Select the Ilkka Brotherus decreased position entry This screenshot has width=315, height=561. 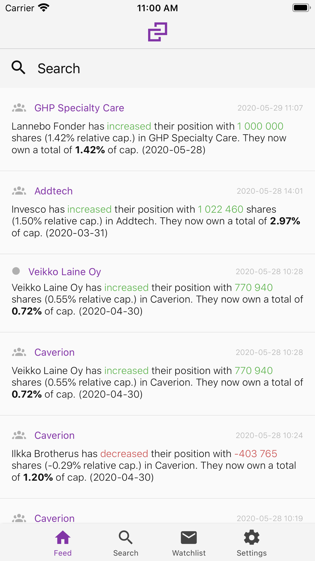[154, 465]
